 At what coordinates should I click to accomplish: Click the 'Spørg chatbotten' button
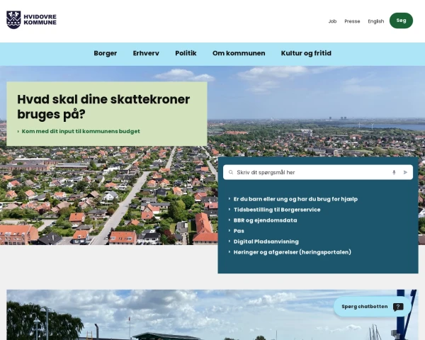[373, 307]
